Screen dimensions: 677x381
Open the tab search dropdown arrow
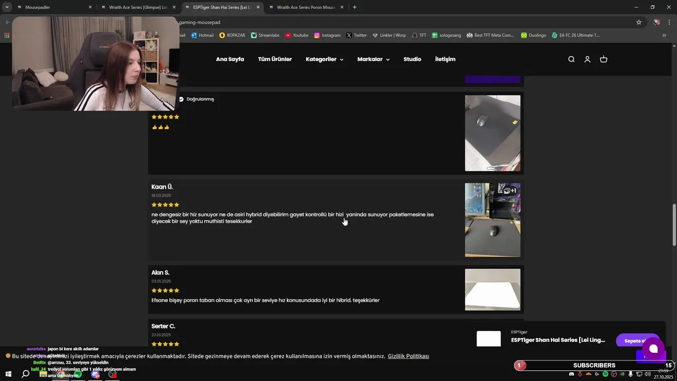pyautogui.click(x=7, y=7)
